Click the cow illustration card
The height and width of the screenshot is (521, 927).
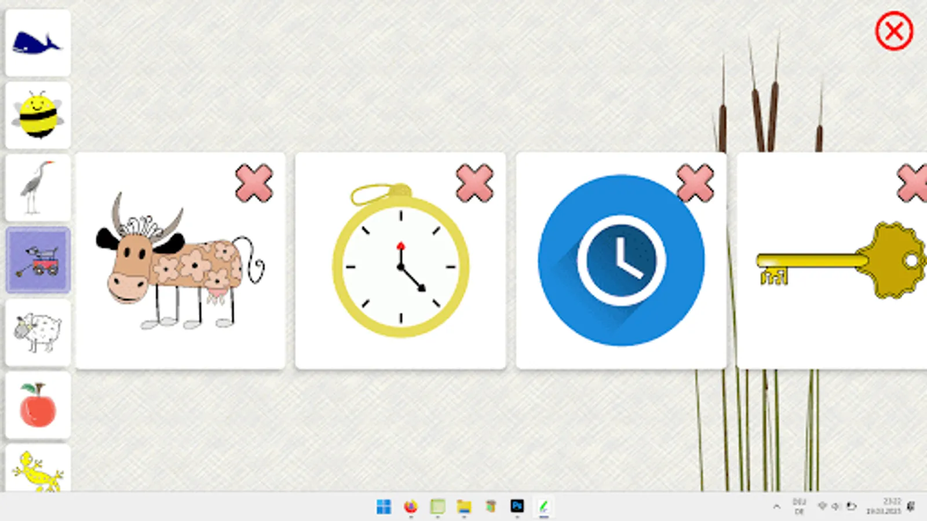[174, 266]
